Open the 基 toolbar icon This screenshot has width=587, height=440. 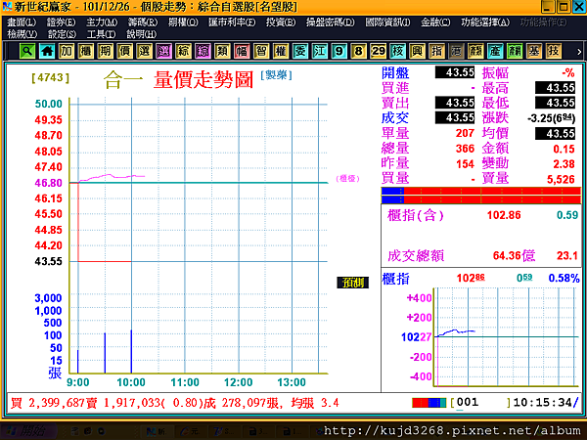pyautogui.click(x=534, y=51)
